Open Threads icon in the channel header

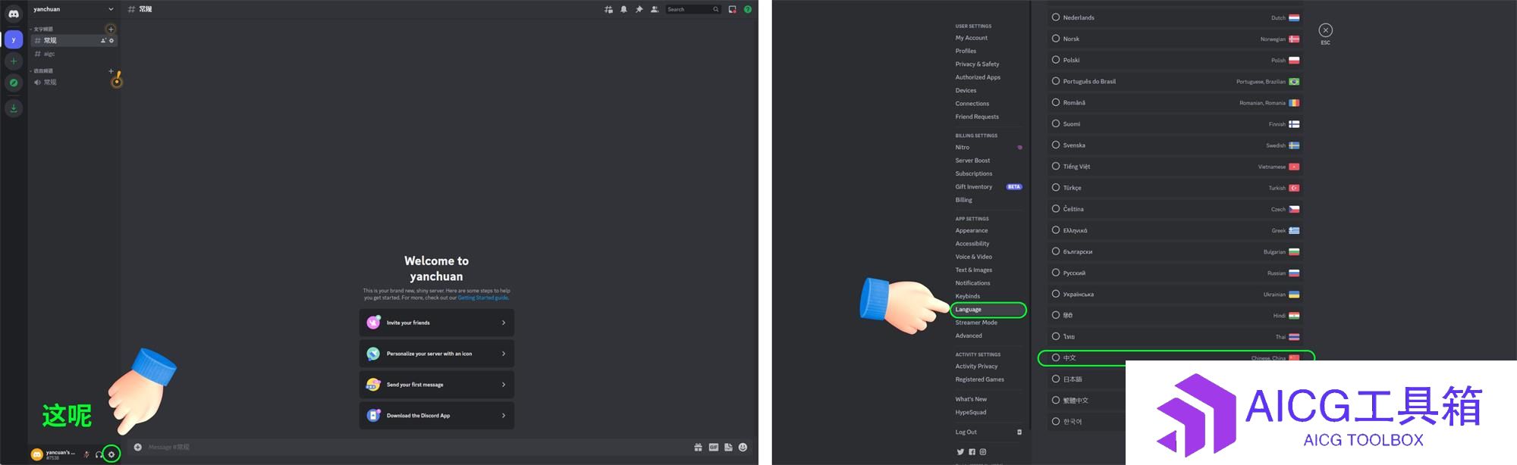[x=608, y=9]
